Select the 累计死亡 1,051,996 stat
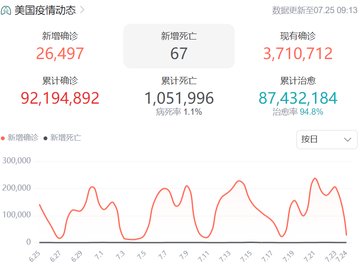The height and width of the screenshot is (266, 361). [x=179, y=96]
